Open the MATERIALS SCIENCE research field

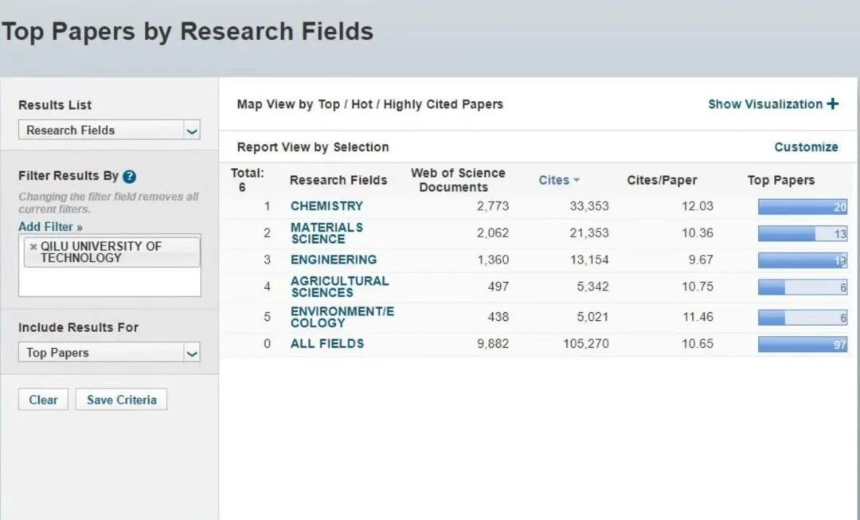tap(326, 233)
